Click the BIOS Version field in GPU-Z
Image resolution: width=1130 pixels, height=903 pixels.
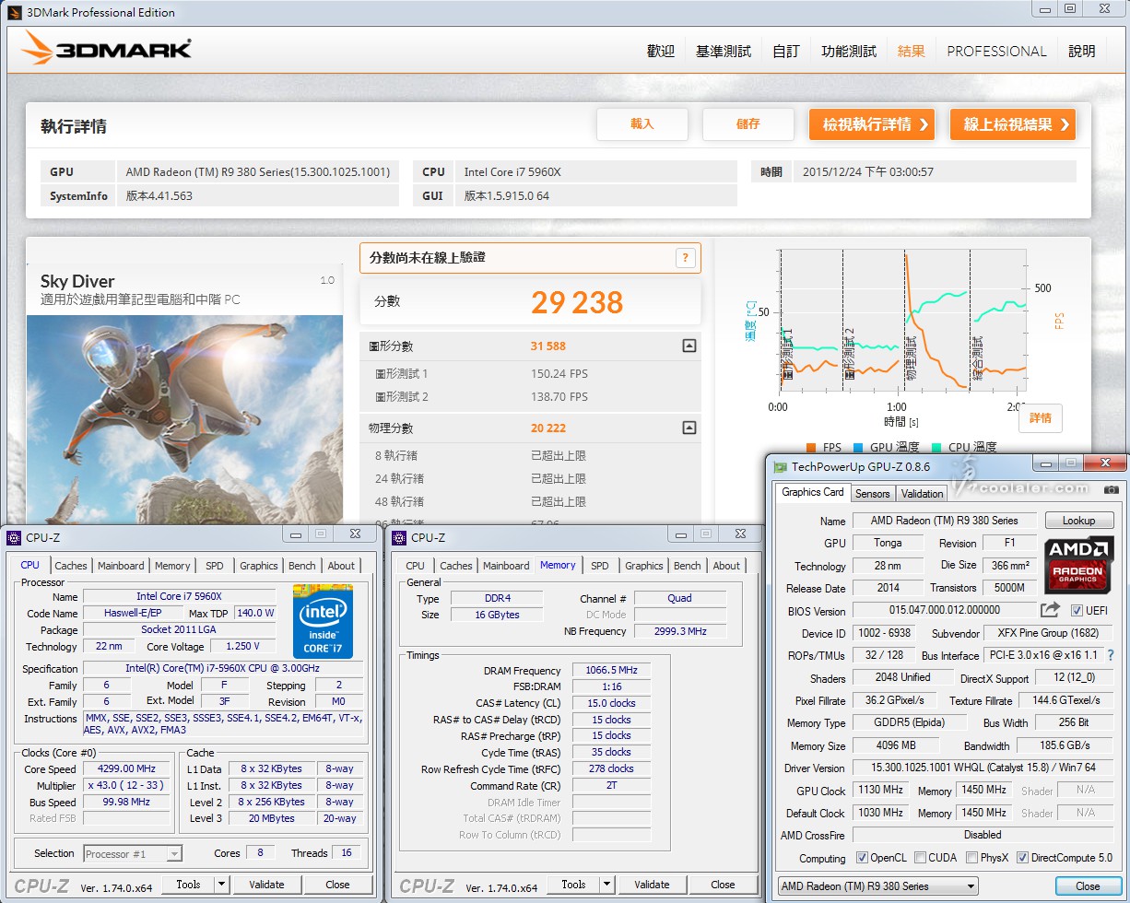tap(943, 610)
